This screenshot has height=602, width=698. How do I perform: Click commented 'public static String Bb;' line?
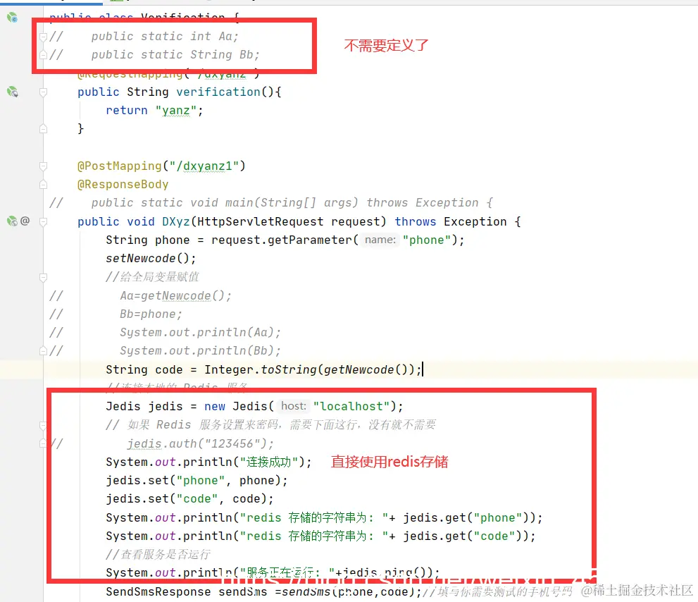point(175,54)
